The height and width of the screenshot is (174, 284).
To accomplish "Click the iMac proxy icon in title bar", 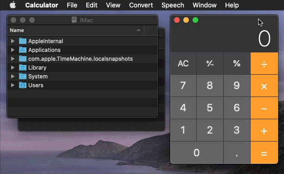I will (x=74, y=20).
